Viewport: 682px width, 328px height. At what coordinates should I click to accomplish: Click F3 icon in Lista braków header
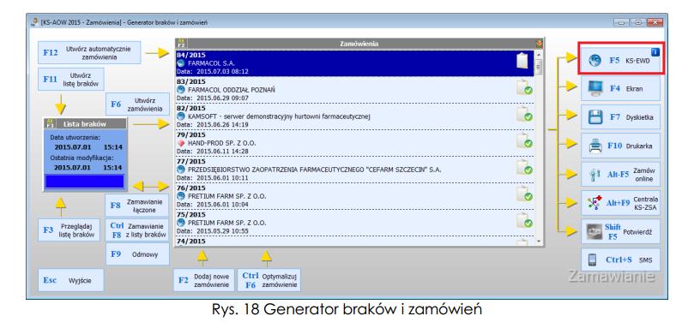50,123
